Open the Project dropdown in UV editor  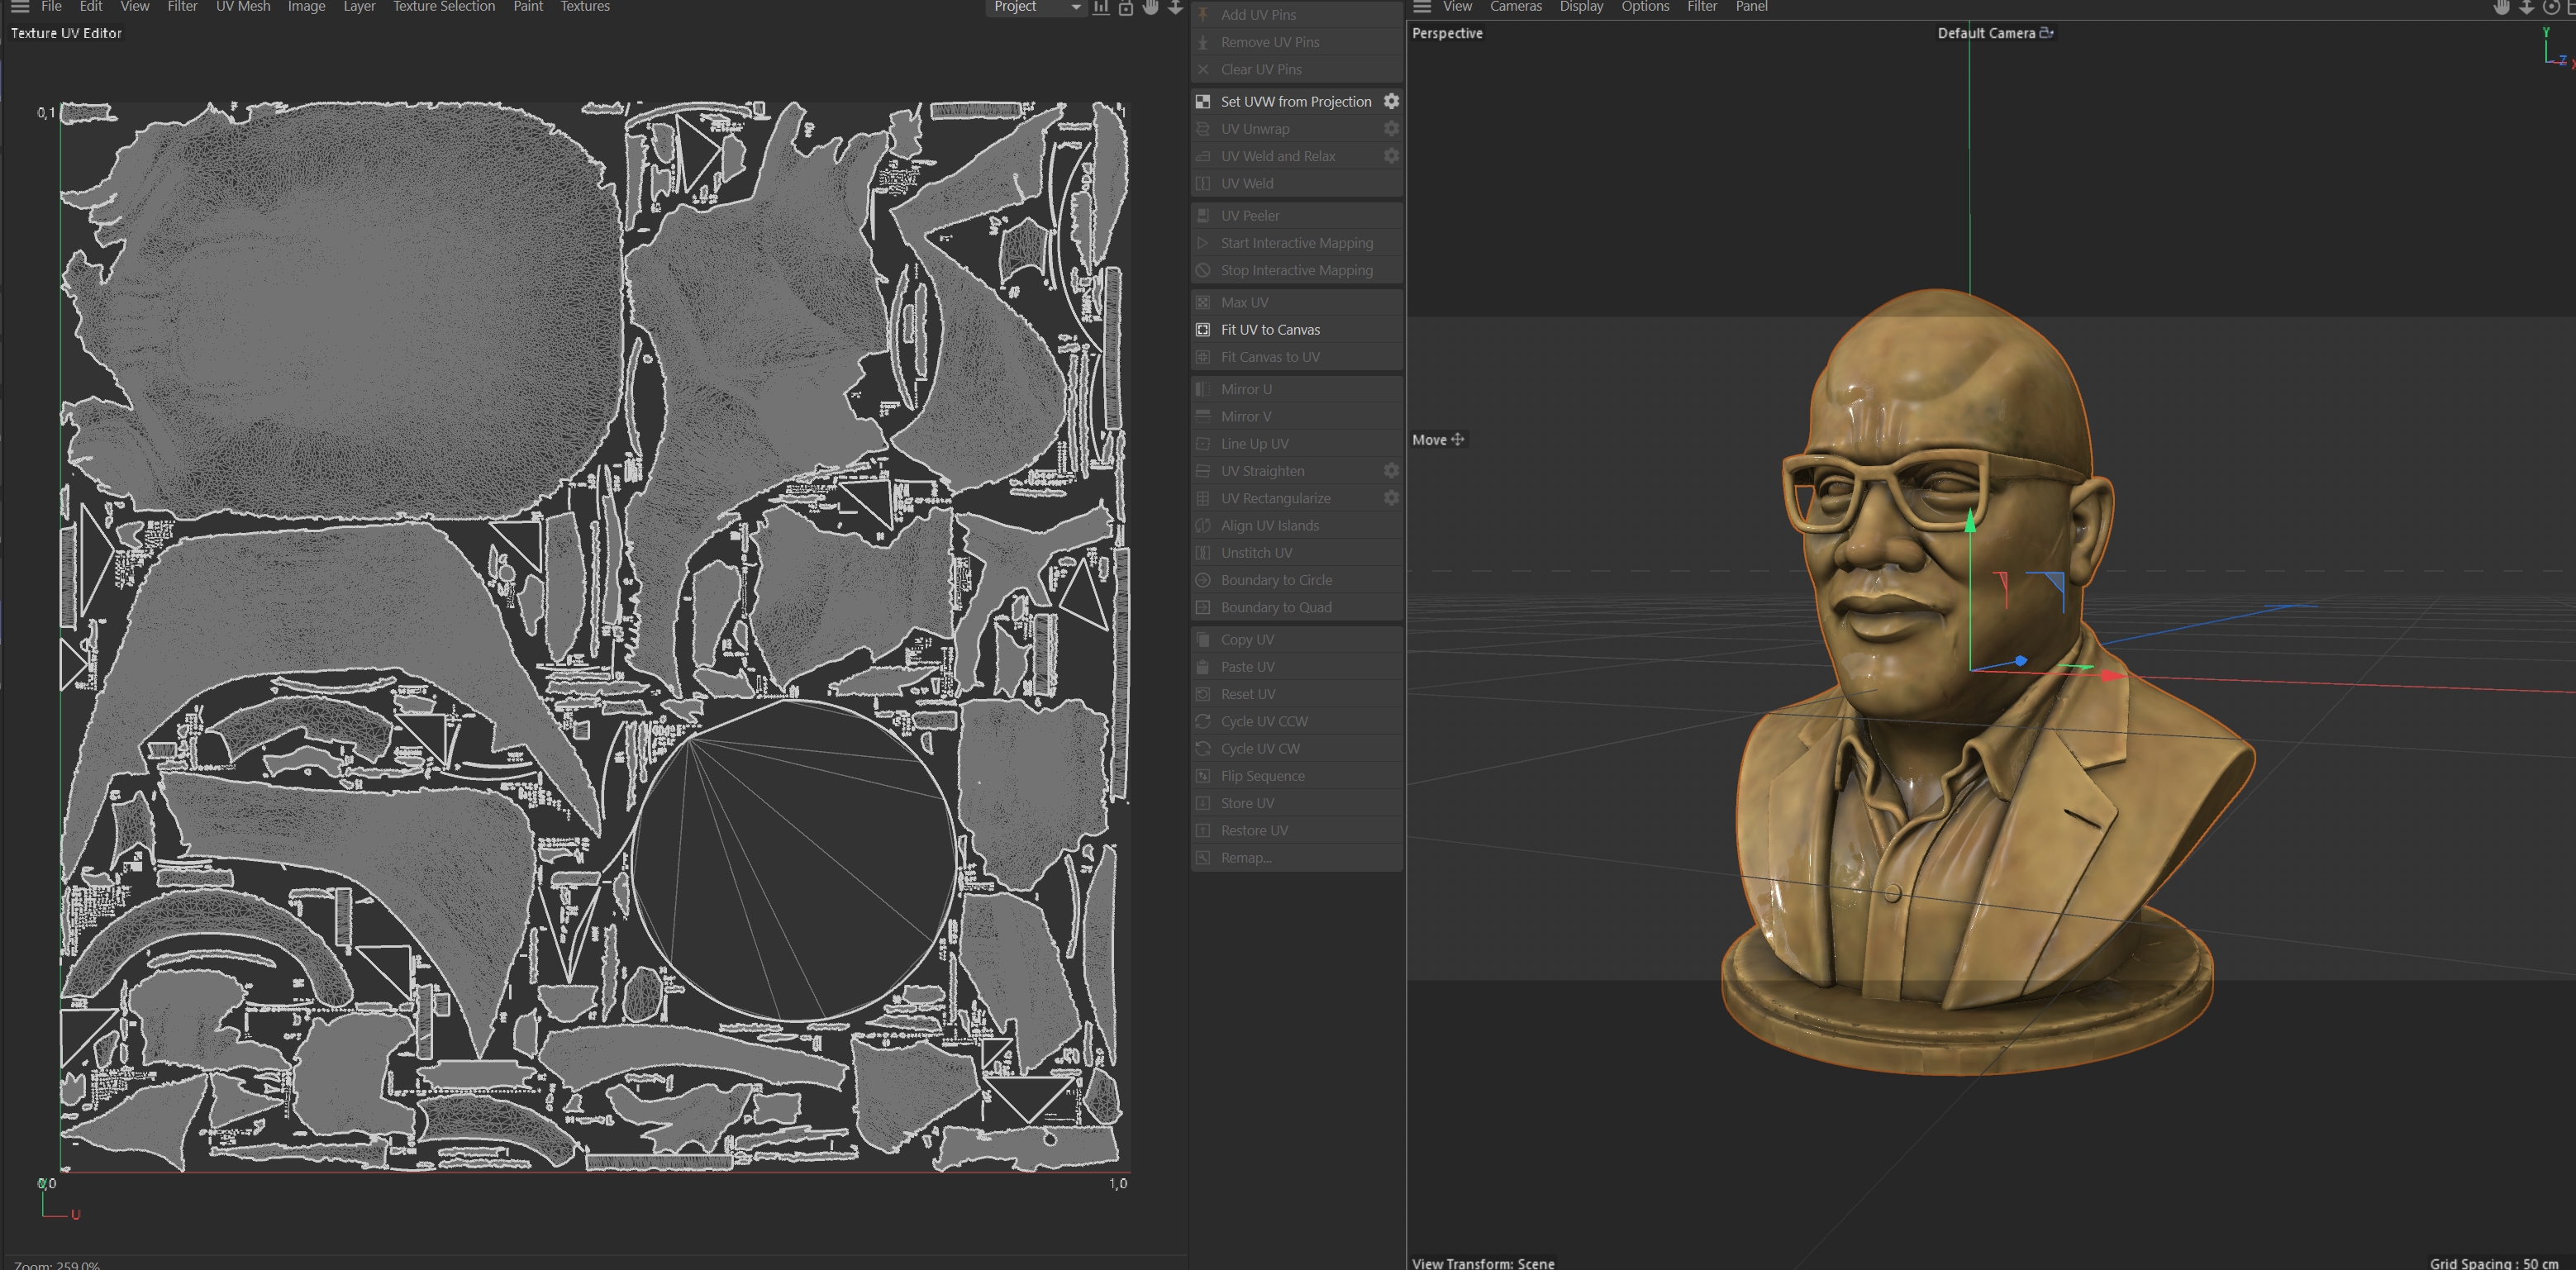(x=1036, y=7)
